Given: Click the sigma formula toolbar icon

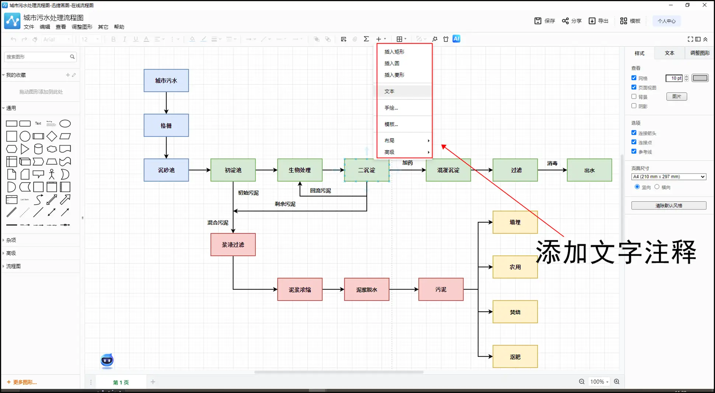Looking at the screenshot, I should [366, 39].
